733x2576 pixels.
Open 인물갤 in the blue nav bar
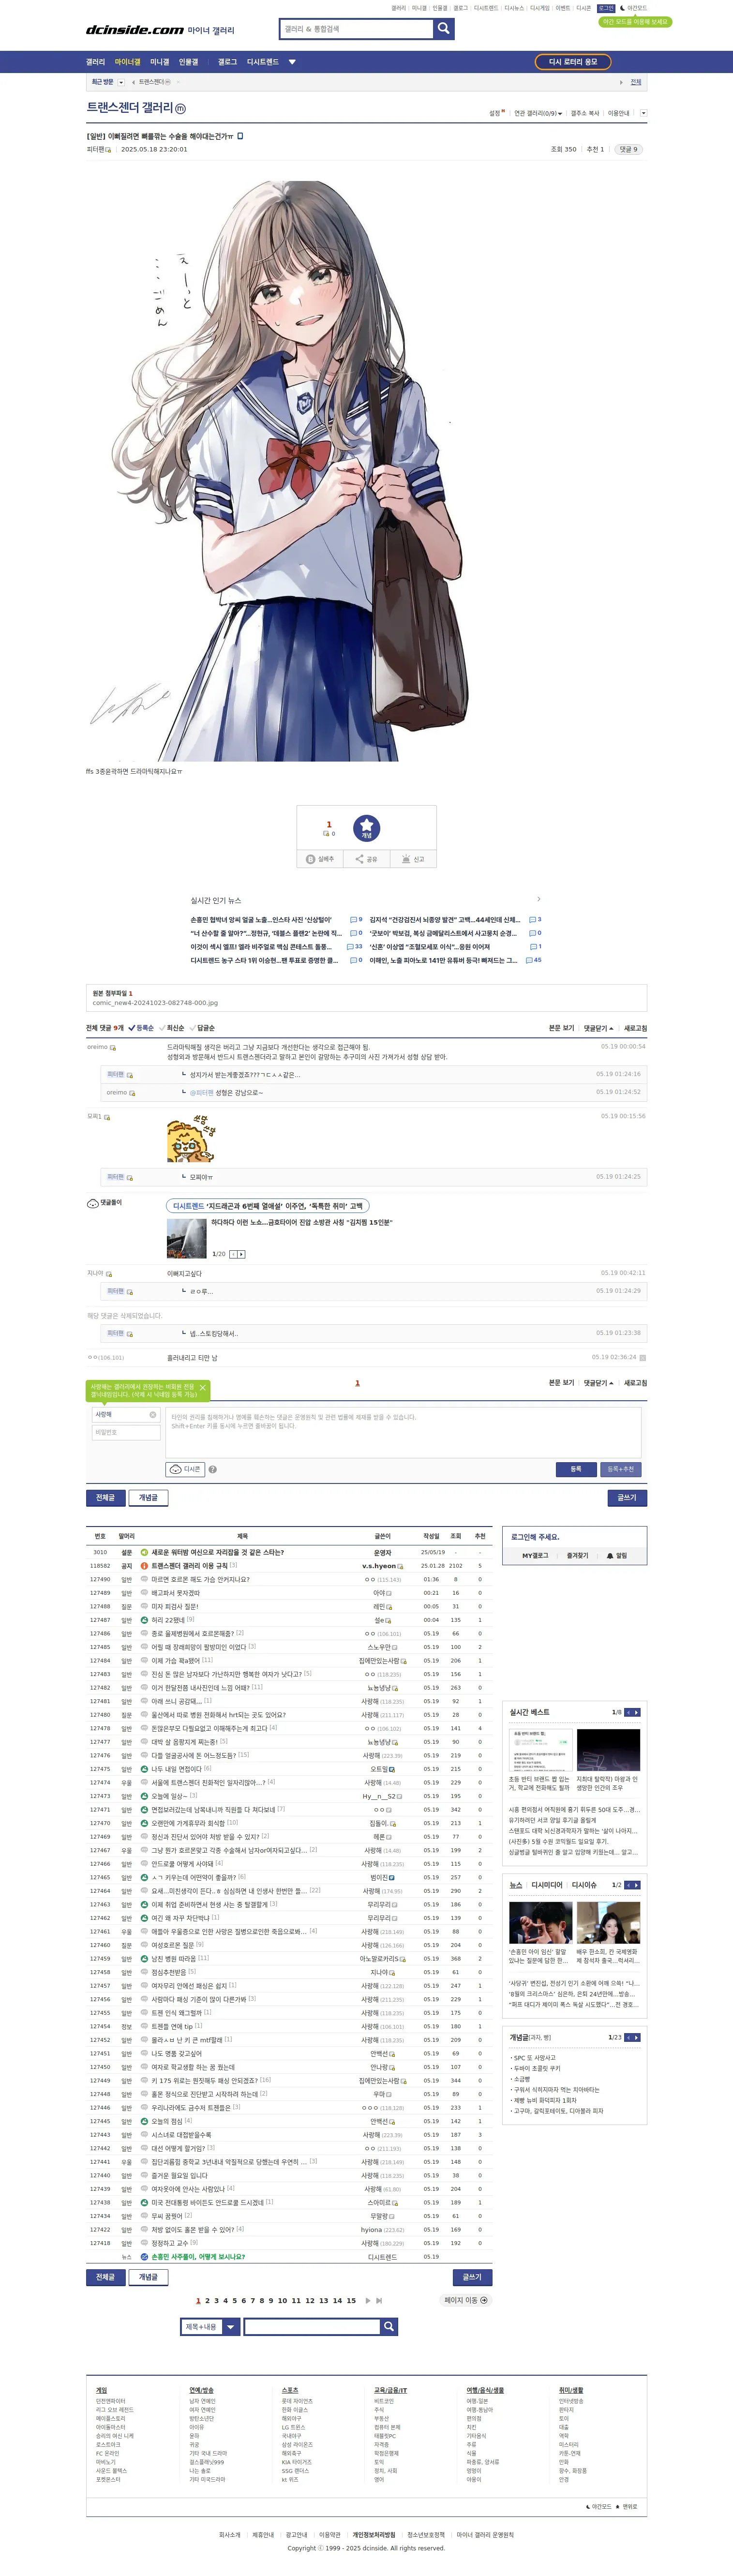(x=188, y=62)
